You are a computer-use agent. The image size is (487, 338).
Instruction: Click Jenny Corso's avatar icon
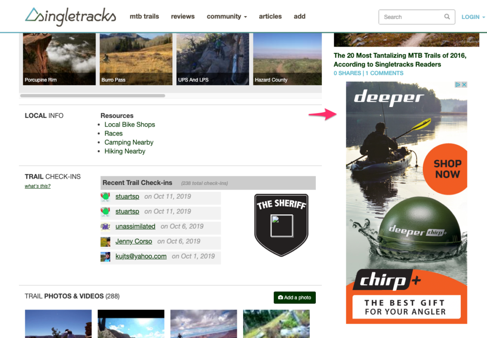pyautogui.click(x=106, y=241)
